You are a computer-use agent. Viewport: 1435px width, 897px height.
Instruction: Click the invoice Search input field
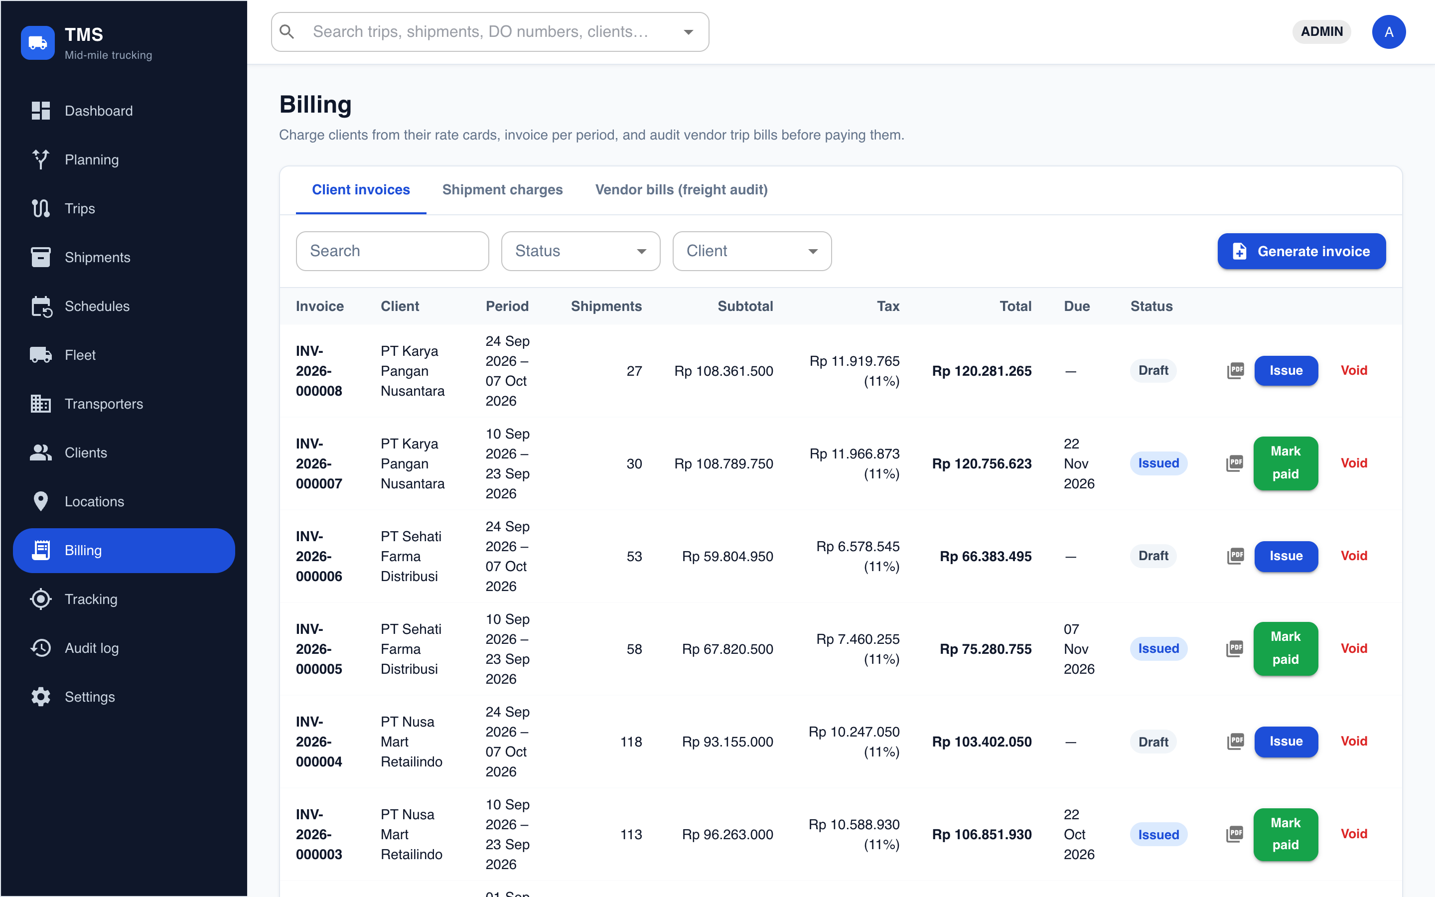[x=393, y=251]
